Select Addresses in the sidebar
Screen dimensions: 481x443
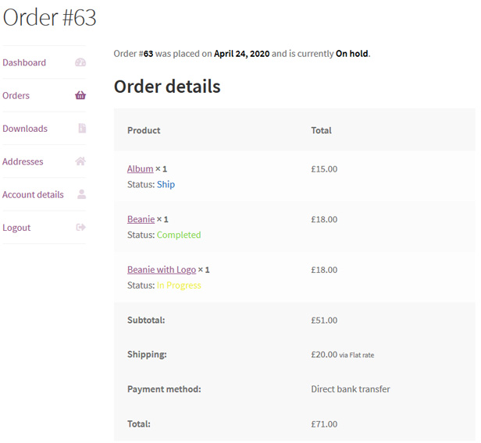pyautogui.click(x=23, y=161)
